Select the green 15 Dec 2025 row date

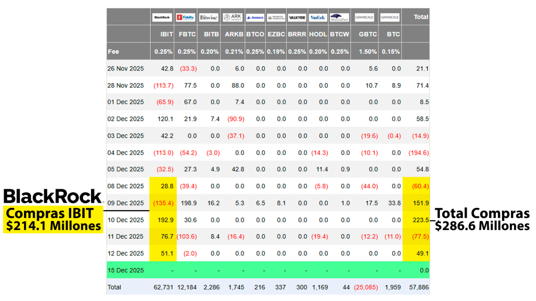click(126, 270)
